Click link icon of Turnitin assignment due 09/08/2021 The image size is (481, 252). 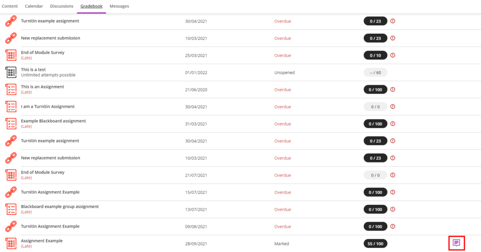[x=11, y=227]
